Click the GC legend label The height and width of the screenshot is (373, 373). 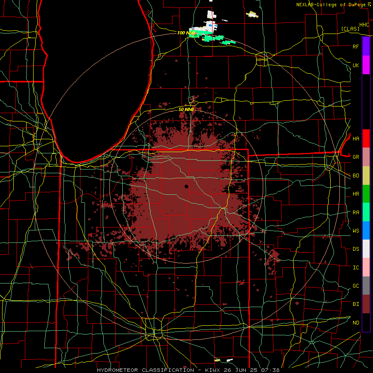coord(356,286)
